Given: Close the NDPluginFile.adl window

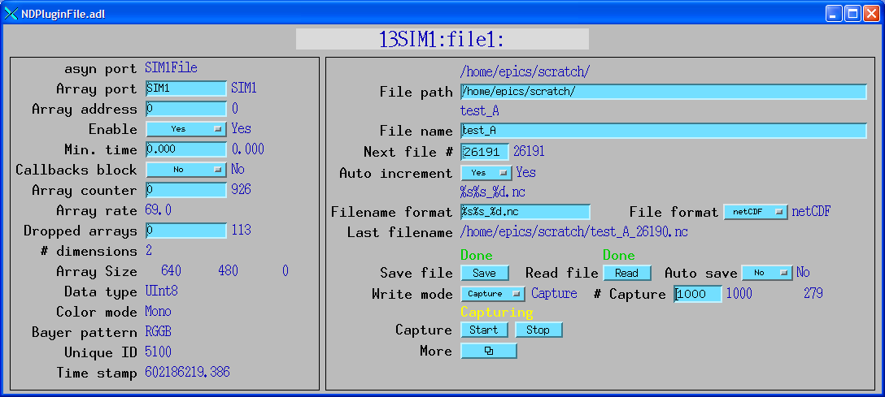Looking at the screenshot, I should point(870,13).
